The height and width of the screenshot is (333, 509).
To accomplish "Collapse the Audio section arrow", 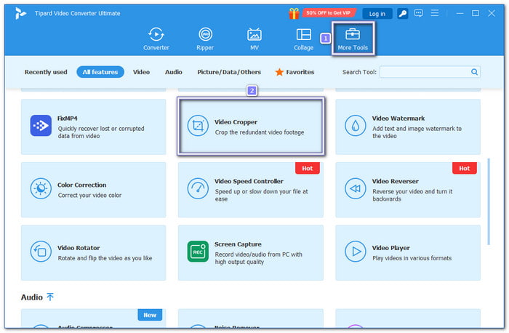I will pyautogui.click(x=50, y=297).
